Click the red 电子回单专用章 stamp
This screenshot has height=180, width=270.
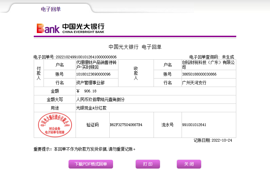[x=55, y=125]
